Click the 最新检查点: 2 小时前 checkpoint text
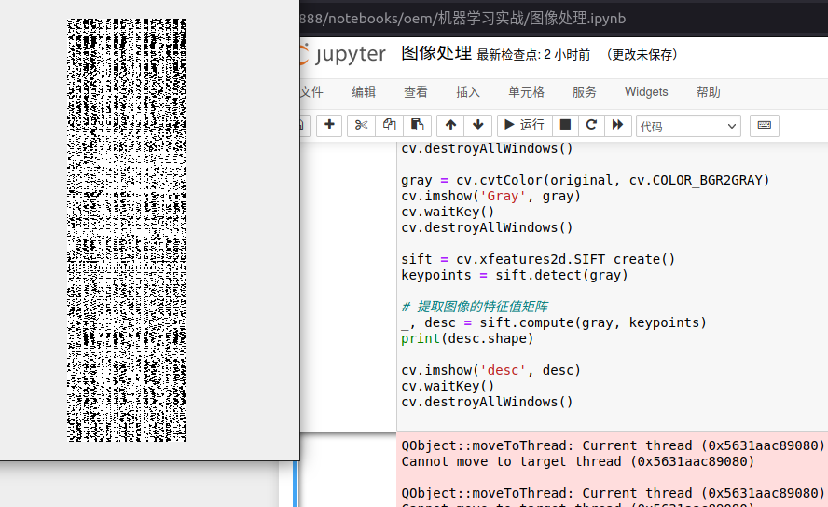828x507 pixels. coord(533,55)
